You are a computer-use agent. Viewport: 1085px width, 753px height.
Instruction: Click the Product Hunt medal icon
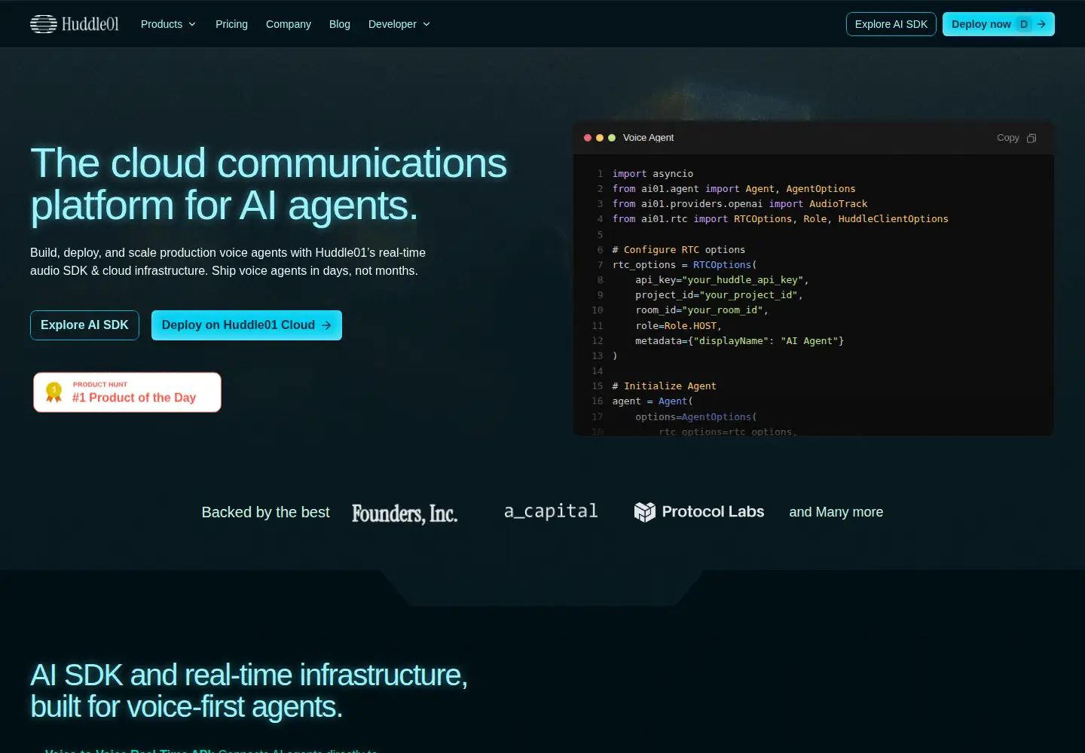53,392
